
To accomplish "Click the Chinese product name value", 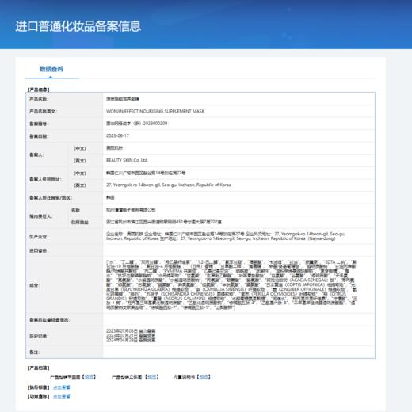I will point(123,99).
